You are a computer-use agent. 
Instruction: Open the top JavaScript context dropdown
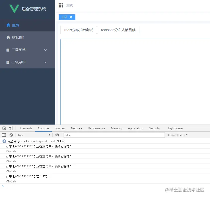(34, 135)
